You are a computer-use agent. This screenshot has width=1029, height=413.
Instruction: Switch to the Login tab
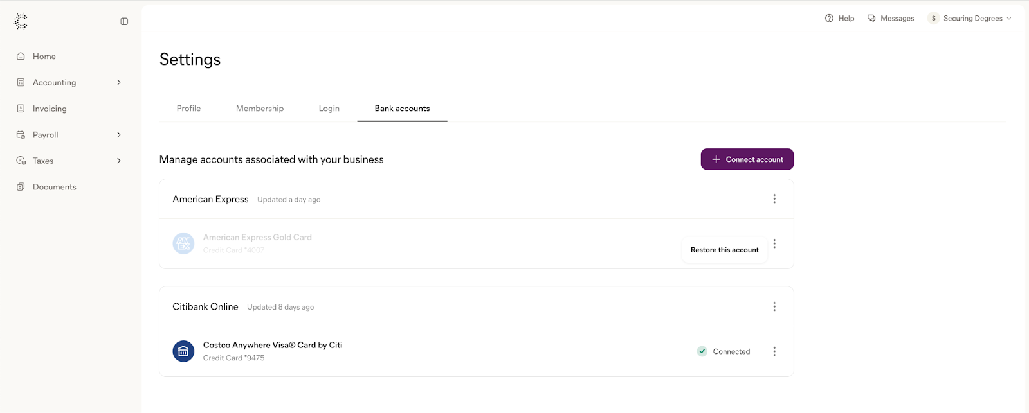click(x=329, y=109)
